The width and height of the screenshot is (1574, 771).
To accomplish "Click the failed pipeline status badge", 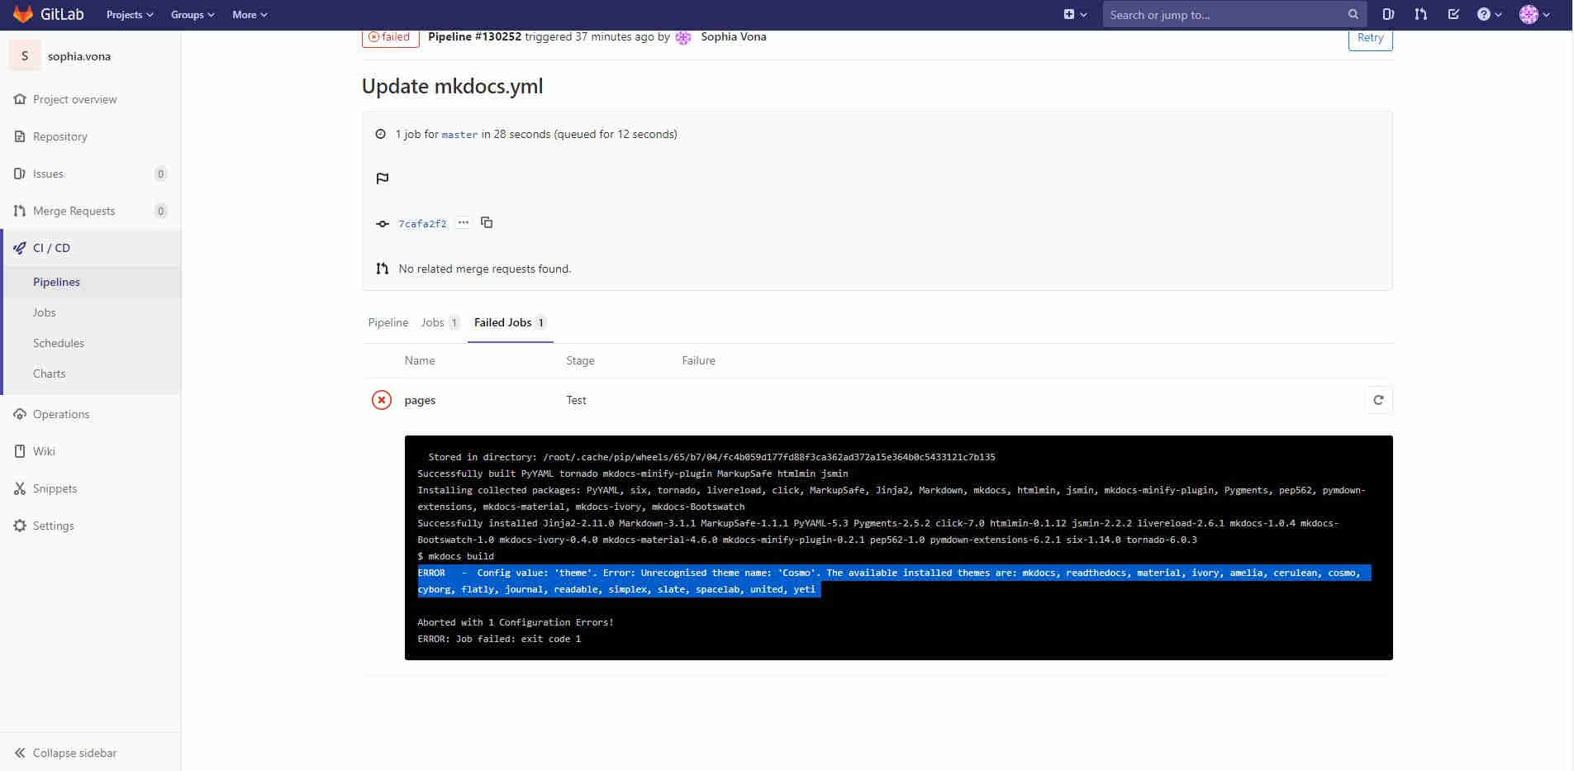I will tap(390, 37).
